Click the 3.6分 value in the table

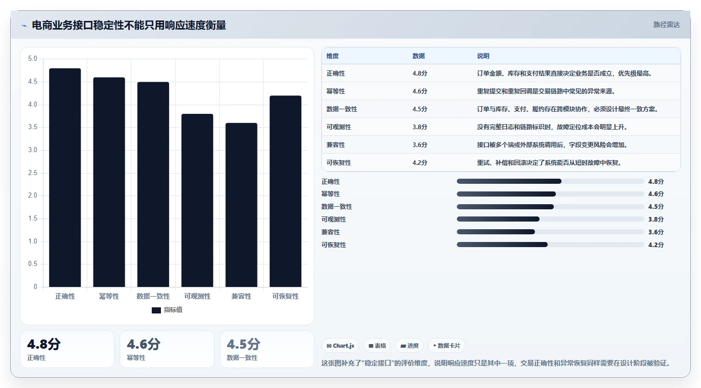(420, 145)
